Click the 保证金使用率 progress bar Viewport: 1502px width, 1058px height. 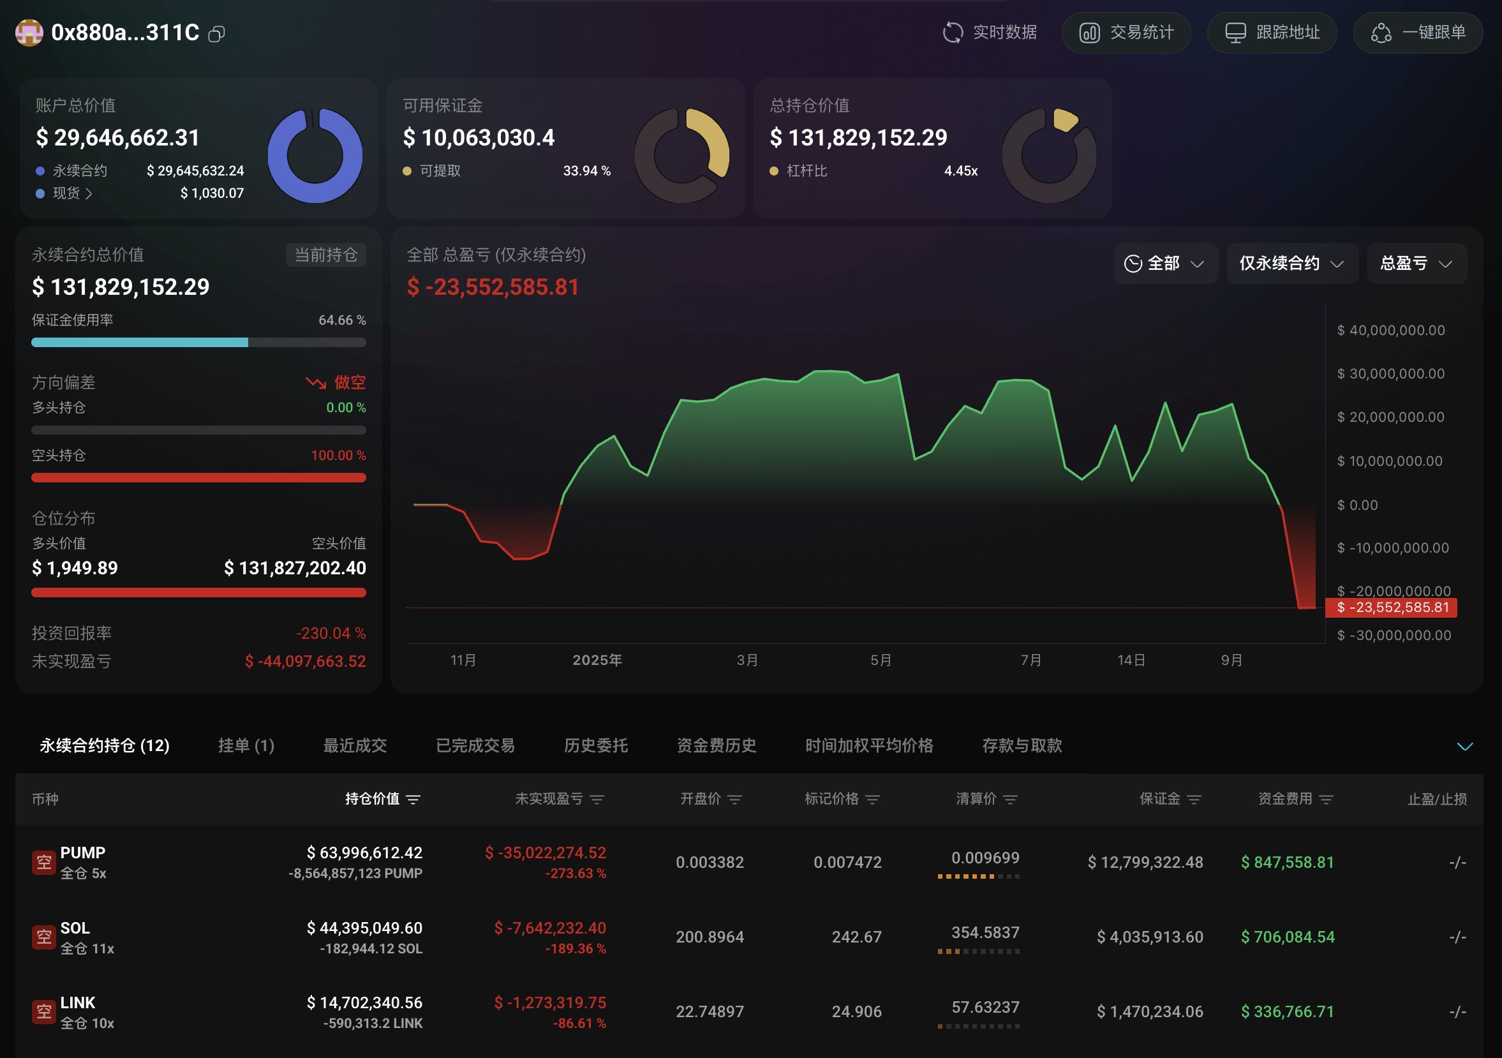199,342
